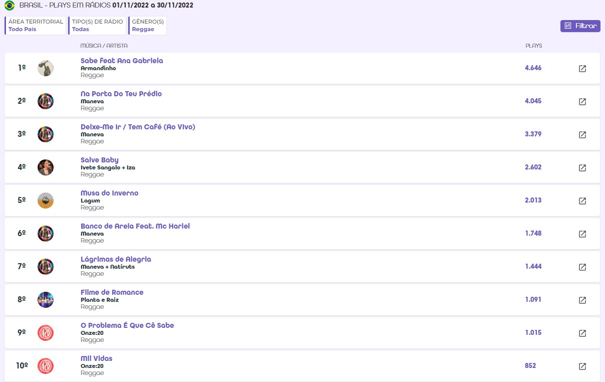Screen dimensions: 605x382
Task: Click artist name Lagum
Action: (x=90, y=201)
